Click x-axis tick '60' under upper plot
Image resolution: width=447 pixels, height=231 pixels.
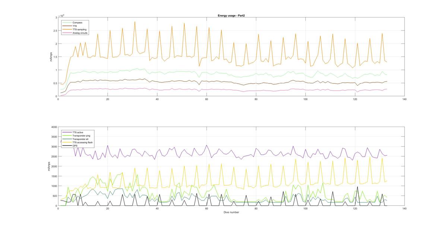click(x=206, y=99)
